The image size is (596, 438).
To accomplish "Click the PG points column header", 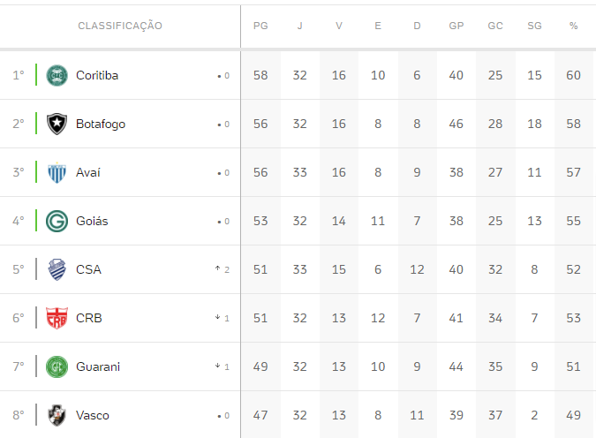I will tap(260, 26).
